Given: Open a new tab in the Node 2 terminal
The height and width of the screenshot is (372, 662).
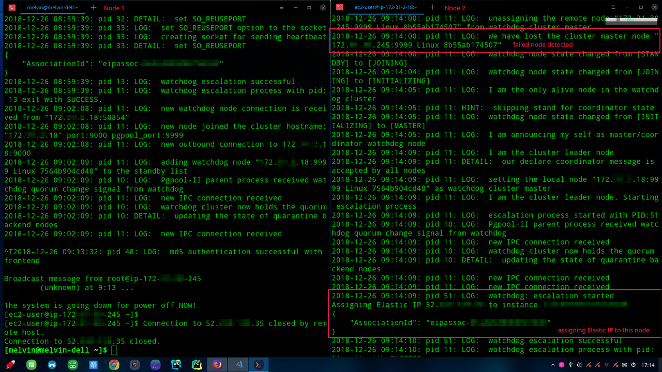Looking at the screenshot, I should point(432,7).
